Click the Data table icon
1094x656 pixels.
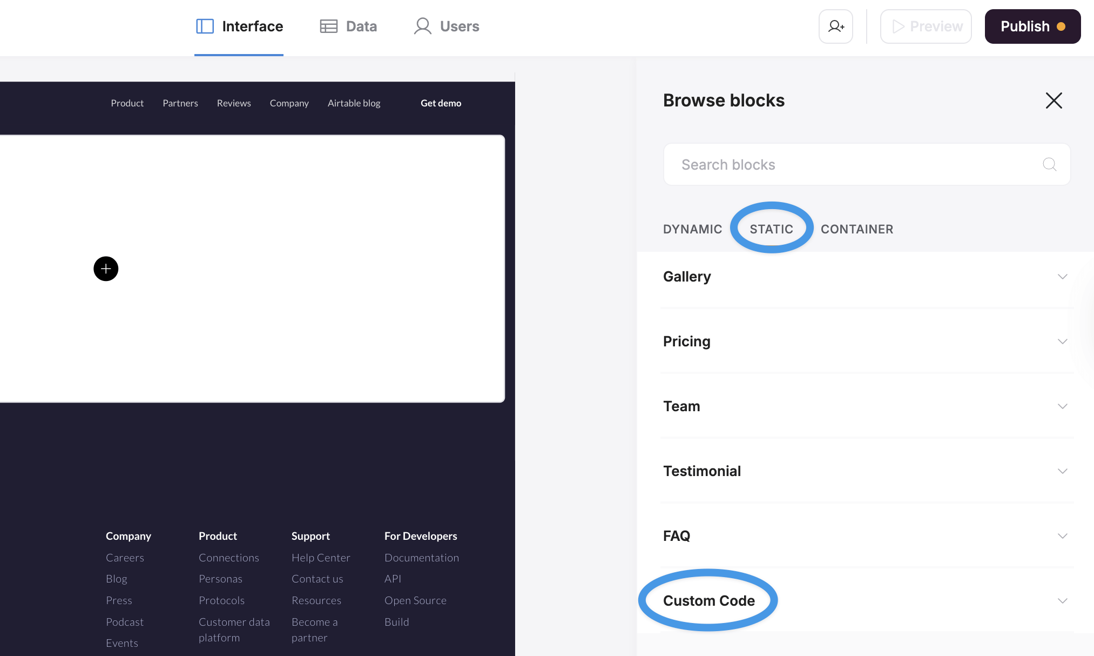[328, 26]
